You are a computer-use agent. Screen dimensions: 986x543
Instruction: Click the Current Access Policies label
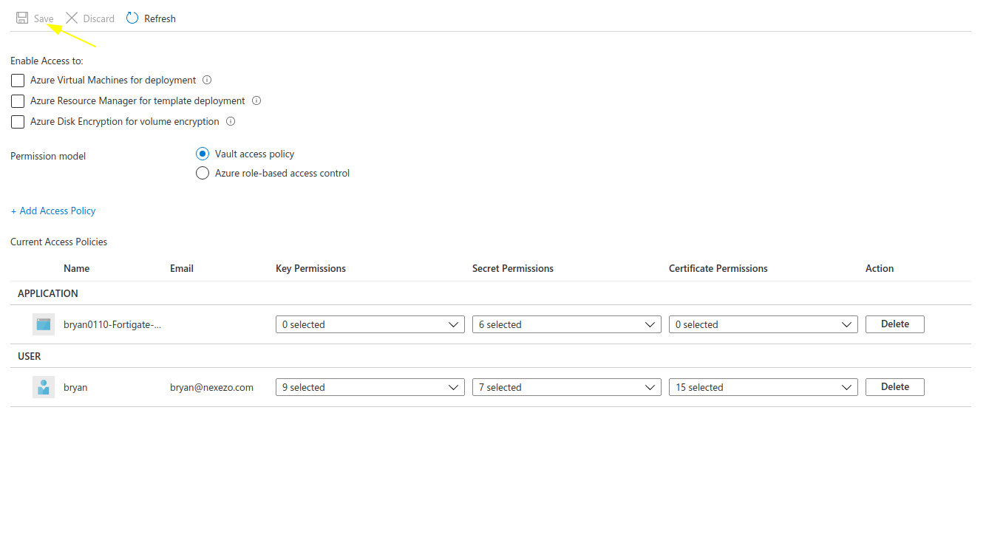[x=59, y=242]
